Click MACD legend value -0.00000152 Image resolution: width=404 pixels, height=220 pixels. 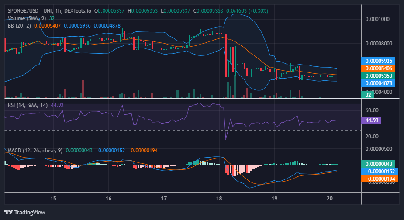pyautogui.click(x=110, y=151)
